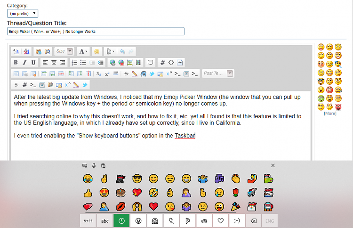The image size is (353, 228).
Task: Insert an ordered numbered list
Action: pyautogui.click(x=74, y=62)
